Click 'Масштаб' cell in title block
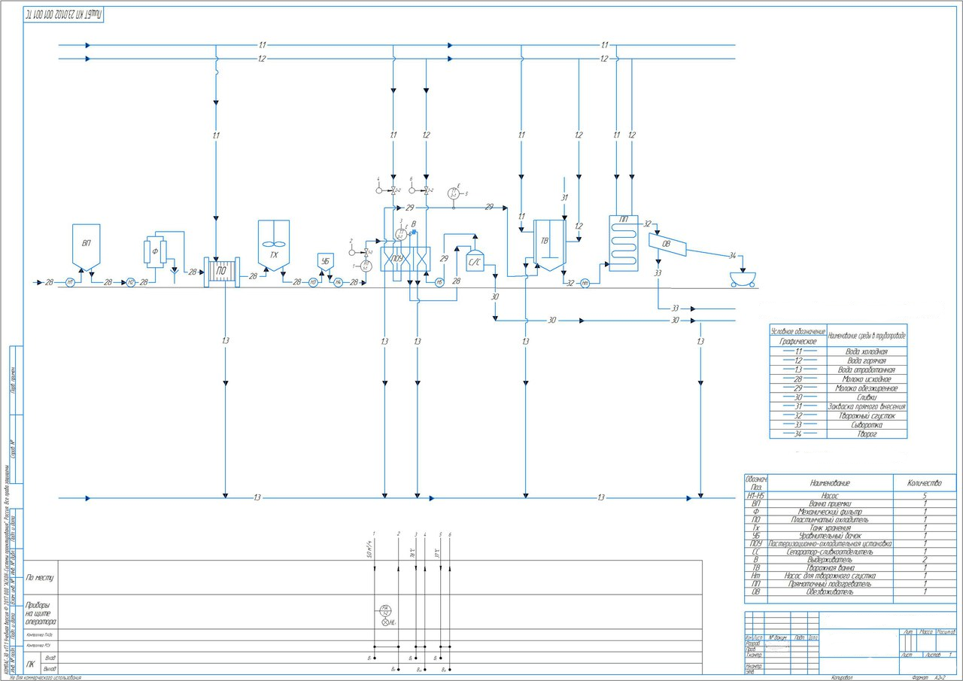This screenshot has height=681, width=963. pos(945,632)
